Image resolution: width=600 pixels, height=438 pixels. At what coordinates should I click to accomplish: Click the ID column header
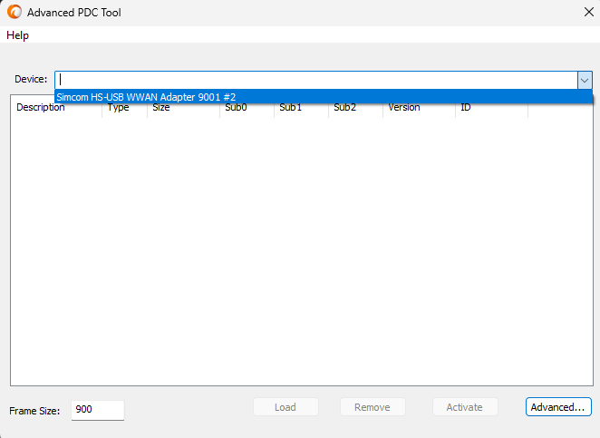[489, 109]
